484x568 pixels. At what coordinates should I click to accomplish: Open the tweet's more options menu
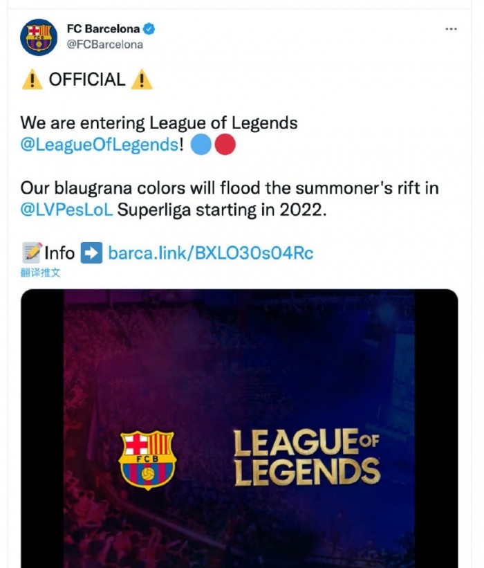[451, 29]
